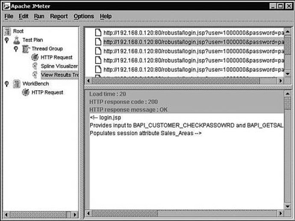Click the BAPI_CUSTOMER_CHECKPASSOWRD response line
This screenshot has width=295, height=221.
tap(186, 125)
